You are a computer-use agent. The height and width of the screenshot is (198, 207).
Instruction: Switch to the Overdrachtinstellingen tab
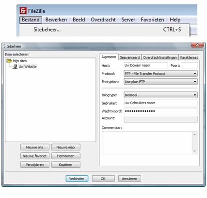(x=160, y=57)
